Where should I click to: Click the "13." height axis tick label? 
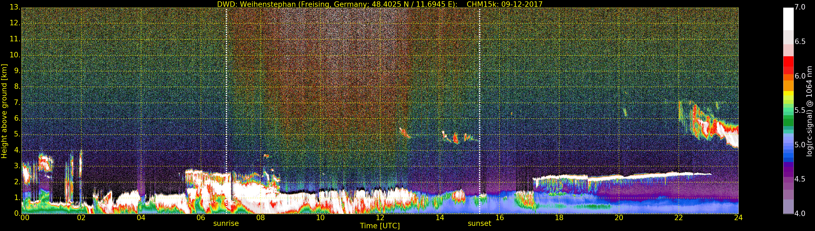pyautogui.click(x=15, y=7)
